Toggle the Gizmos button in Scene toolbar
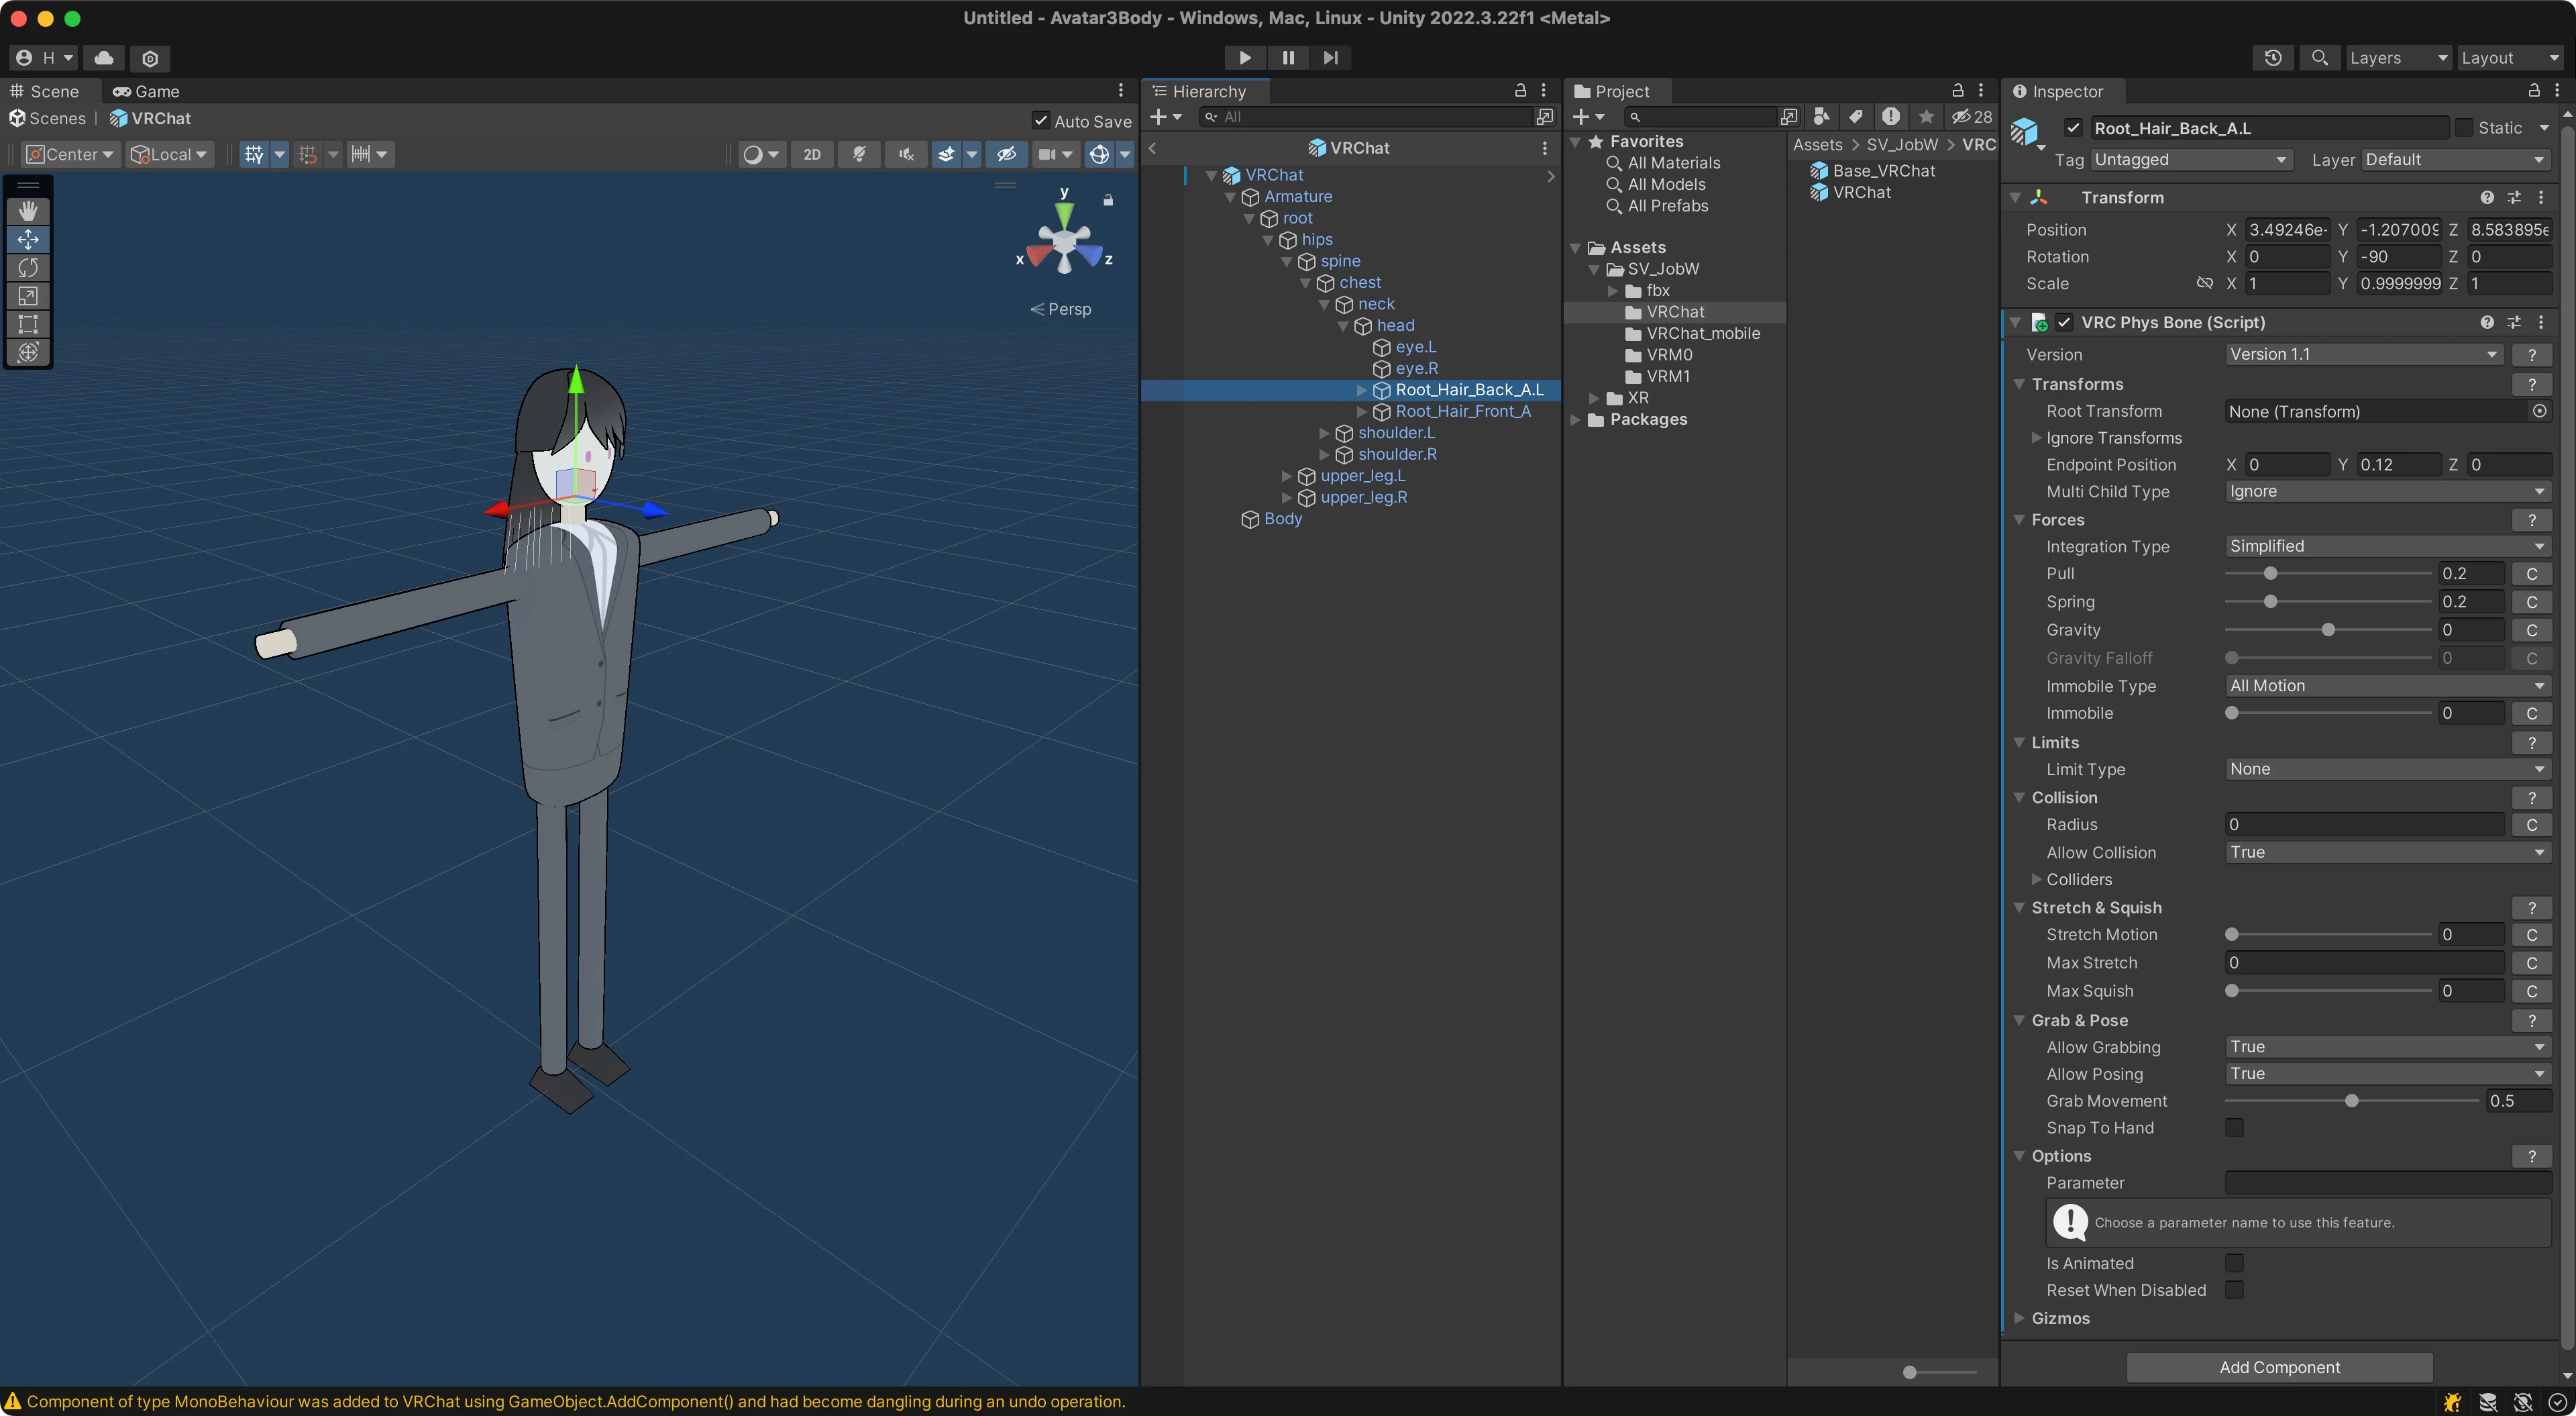Viewport: 2576px width, 1416px height. click(1099, 154)
